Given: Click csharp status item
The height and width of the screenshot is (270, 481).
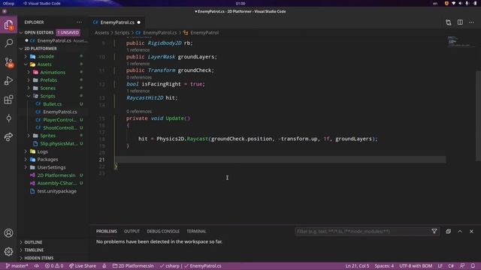Looking at the screenshot, I should coord(170,265).
